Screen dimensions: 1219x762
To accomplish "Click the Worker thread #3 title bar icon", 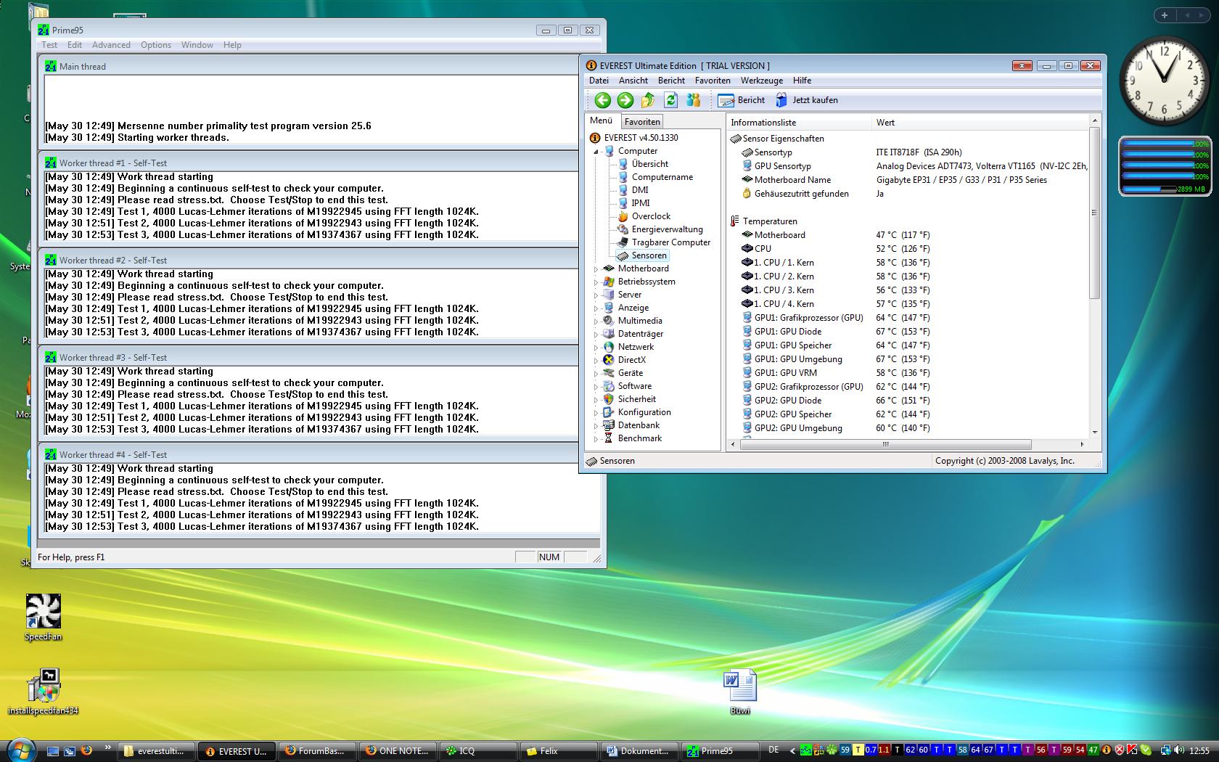I will [x=51, y=358].
